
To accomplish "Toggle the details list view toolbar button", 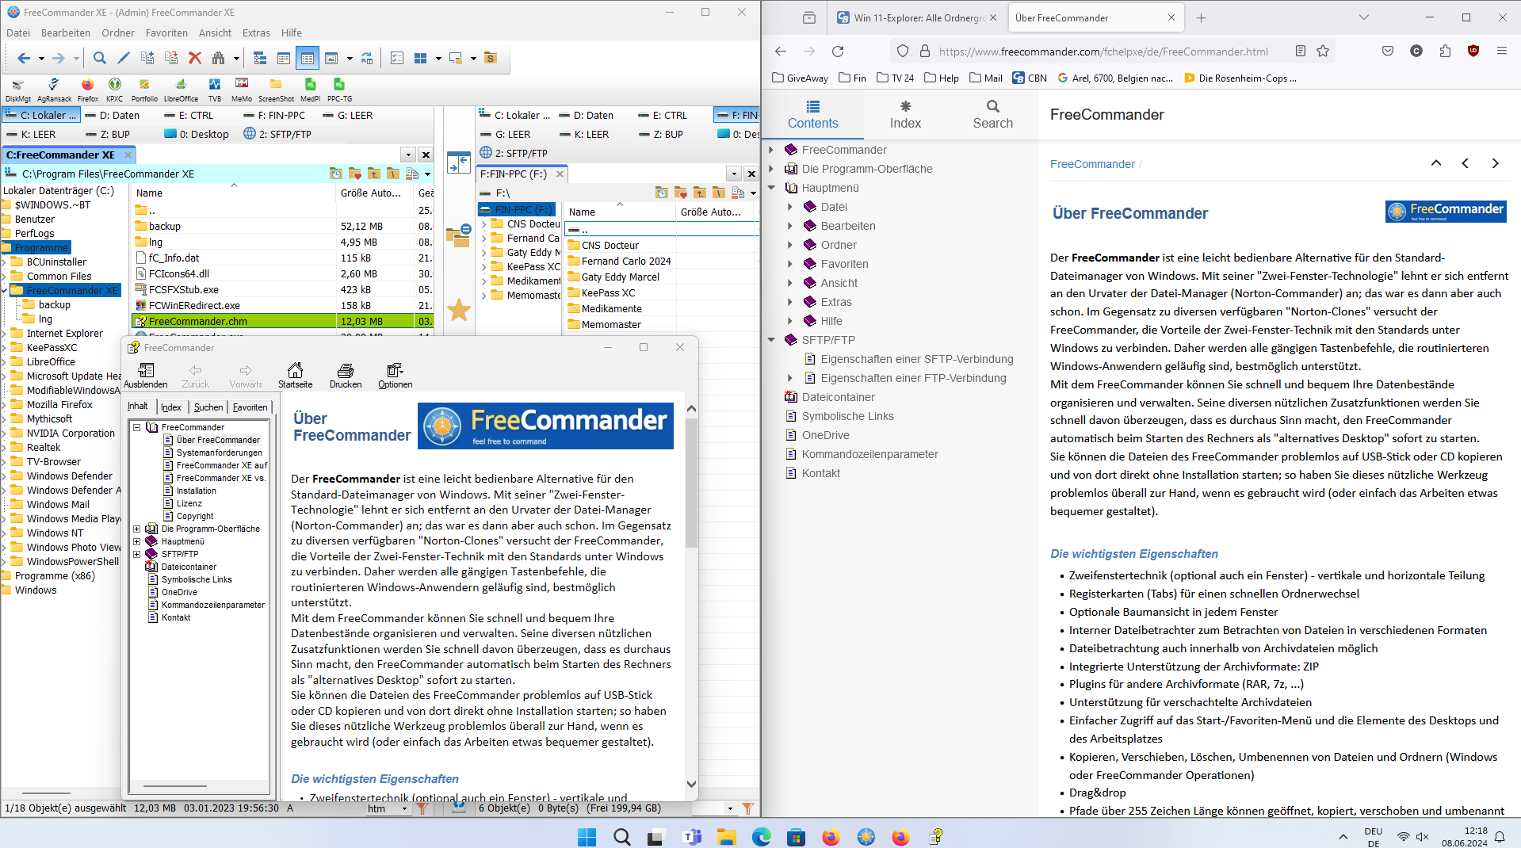I will click(x=308, y=58).
